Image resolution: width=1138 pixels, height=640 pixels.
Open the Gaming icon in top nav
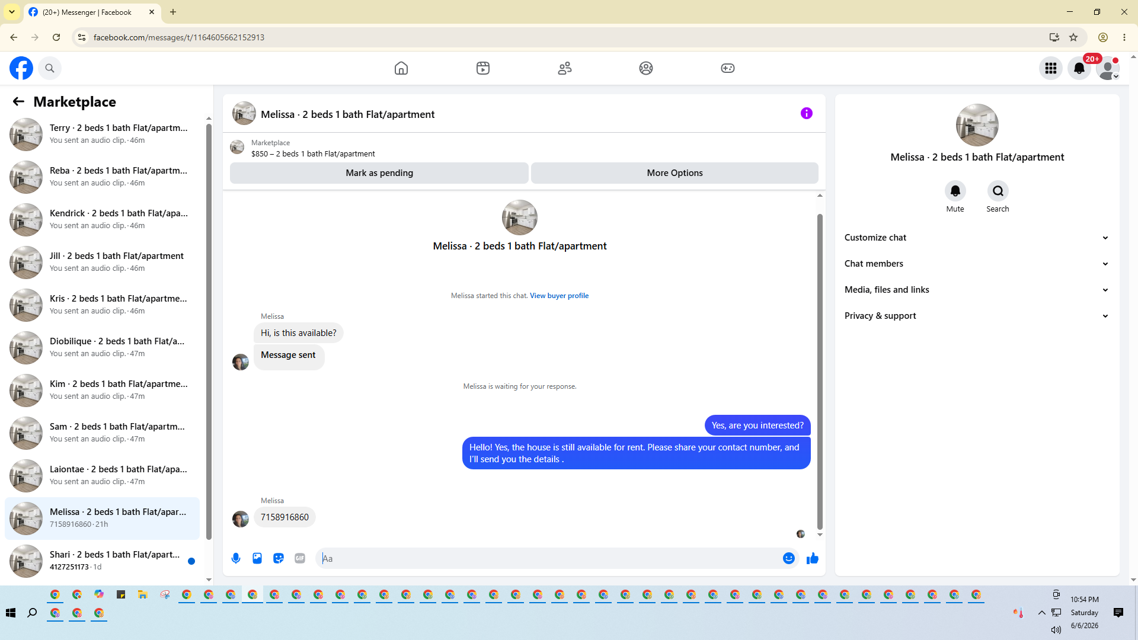[728, 68]
